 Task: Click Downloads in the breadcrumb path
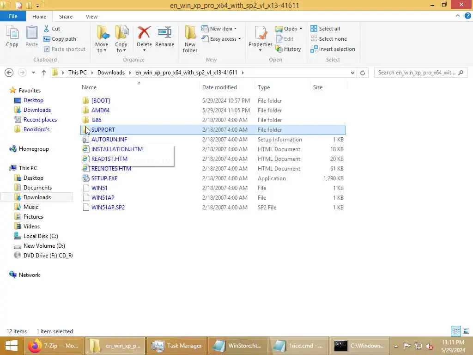(111, 73)
